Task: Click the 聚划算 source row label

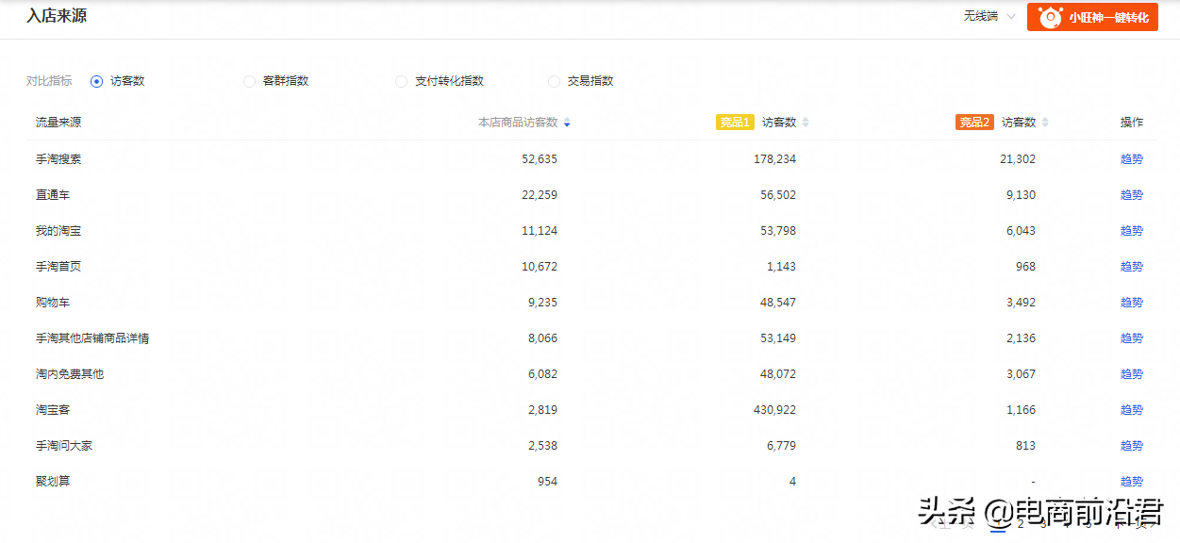Action: [x=53, y=482]
